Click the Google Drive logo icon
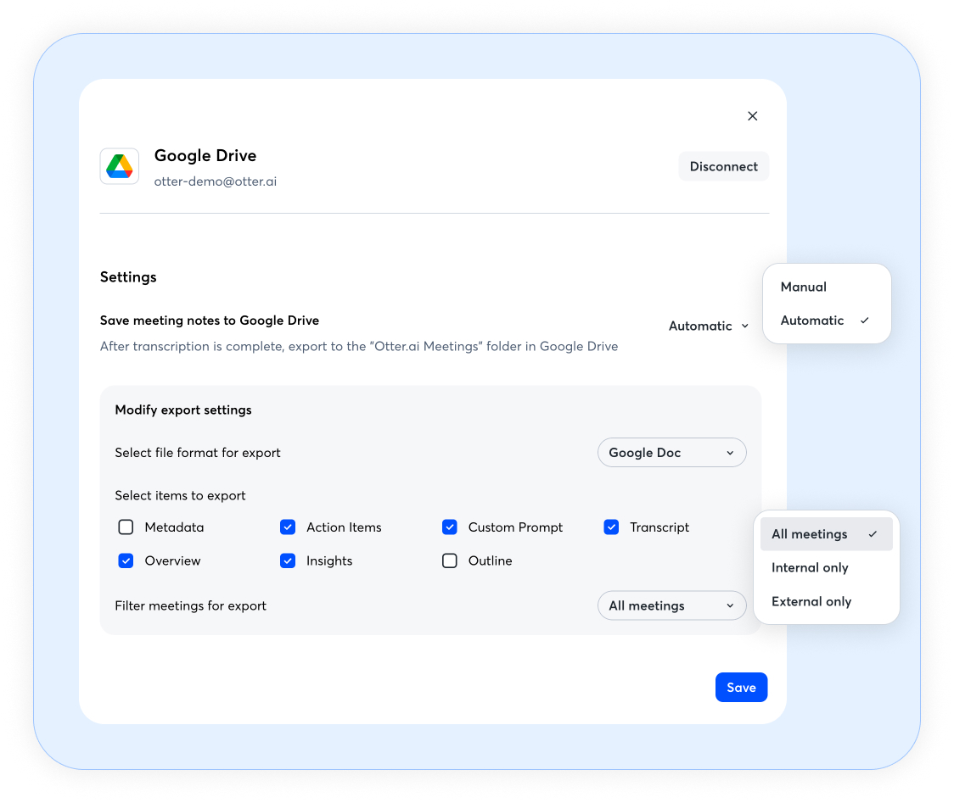The height and width of the screenshot is (803, 954). (x=119, y=166)
